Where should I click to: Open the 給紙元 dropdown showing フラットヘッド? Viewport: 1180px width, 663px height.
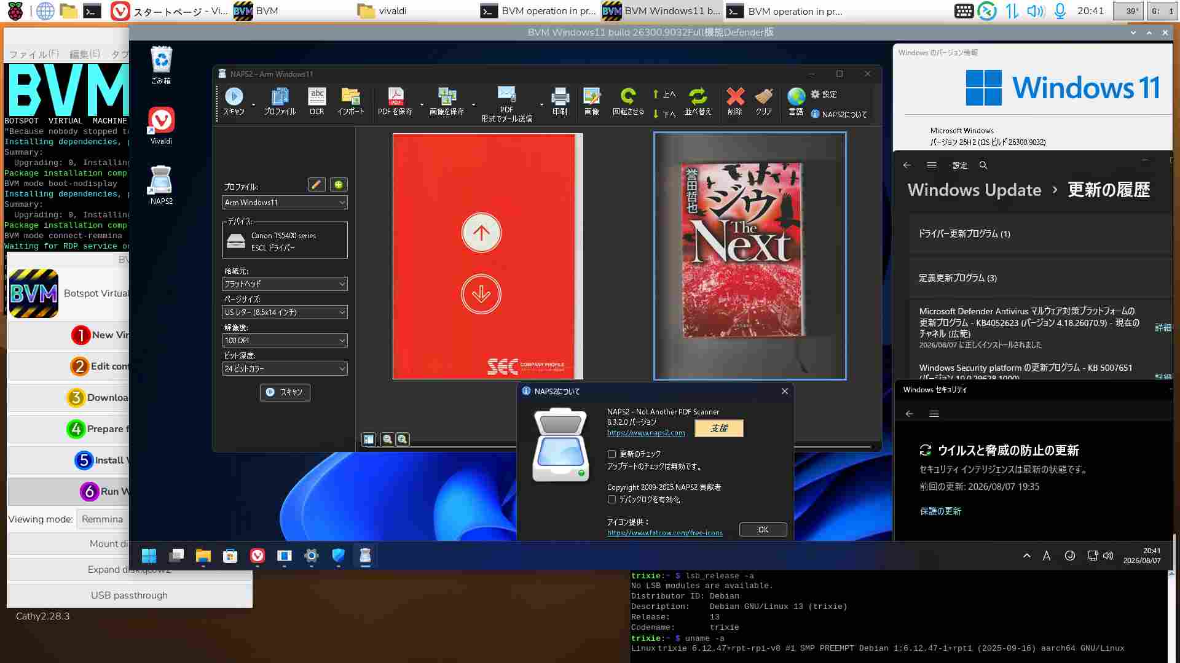click(x=285, y=284)
